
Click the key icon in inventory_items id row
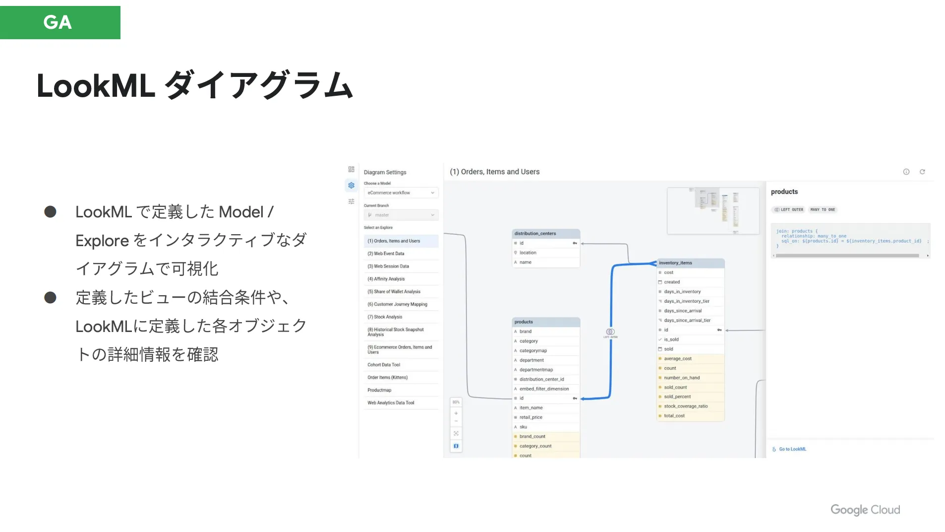719,330
